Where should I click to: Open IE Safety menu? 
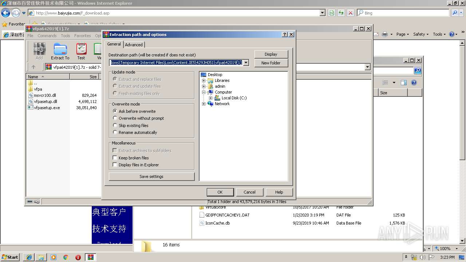point(421,34)
